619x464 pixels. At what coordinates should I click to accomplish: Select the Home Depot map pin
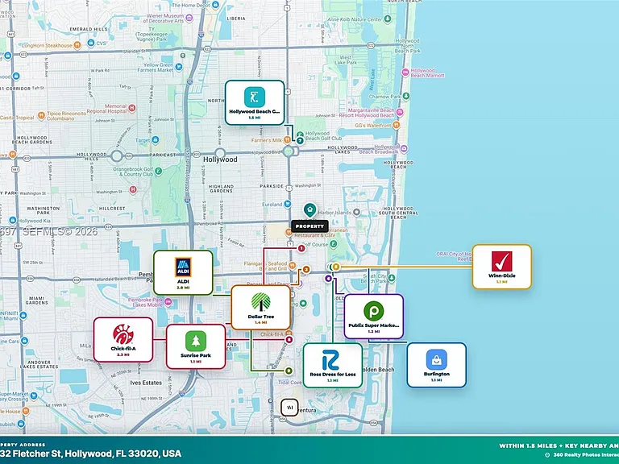(215, 5)
